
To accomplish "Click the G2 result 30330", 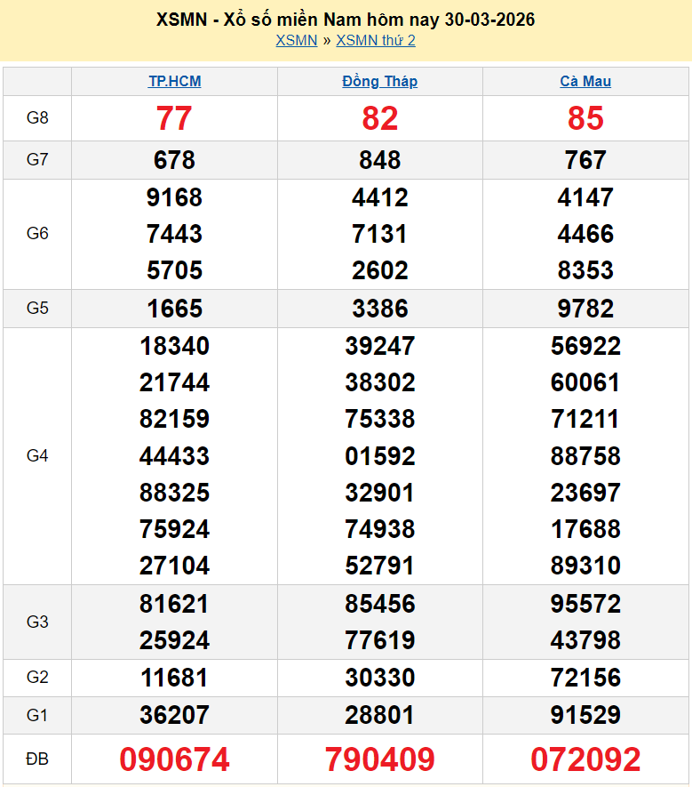I will pyautogui.click(x=379, y=678).
